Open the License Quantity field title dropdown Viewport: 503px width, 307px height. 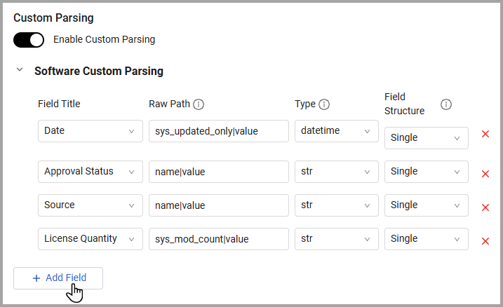coord(90,239)
